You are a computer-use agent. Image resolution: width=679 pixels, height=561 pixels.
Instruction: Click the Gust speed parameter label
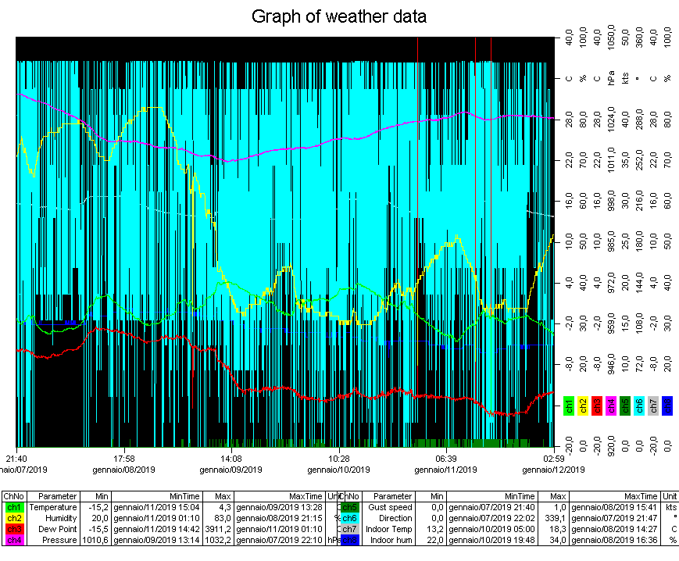pos(390,507)
